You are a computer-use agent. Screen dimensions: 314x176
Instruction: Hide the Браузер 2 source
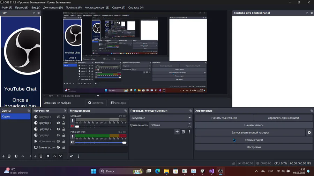[58, 129]
